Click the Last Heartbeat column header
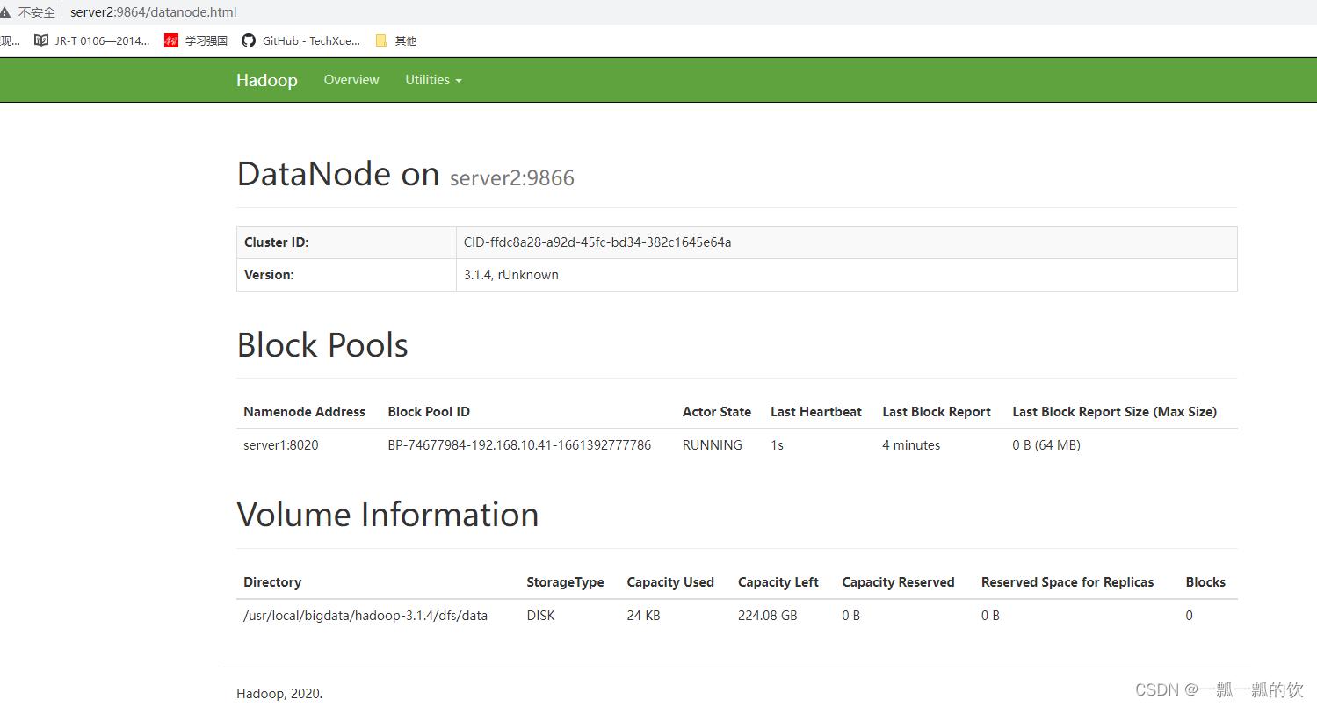The height and width of the screenshot is (707, 1317). (x=816, y=412)
